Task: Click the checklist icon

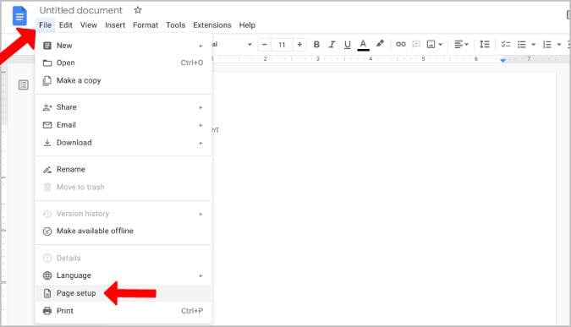Action: click(506, 45)
